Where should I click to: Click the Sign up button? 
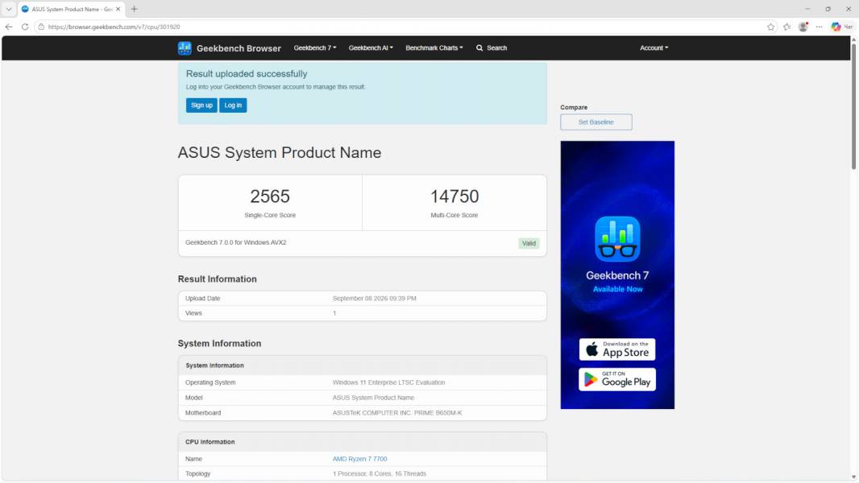coord(201,105)
